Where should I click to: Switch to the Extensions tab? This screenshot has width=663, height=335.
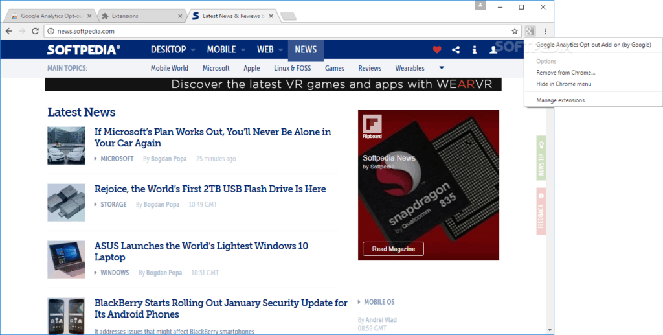[142, 16]
